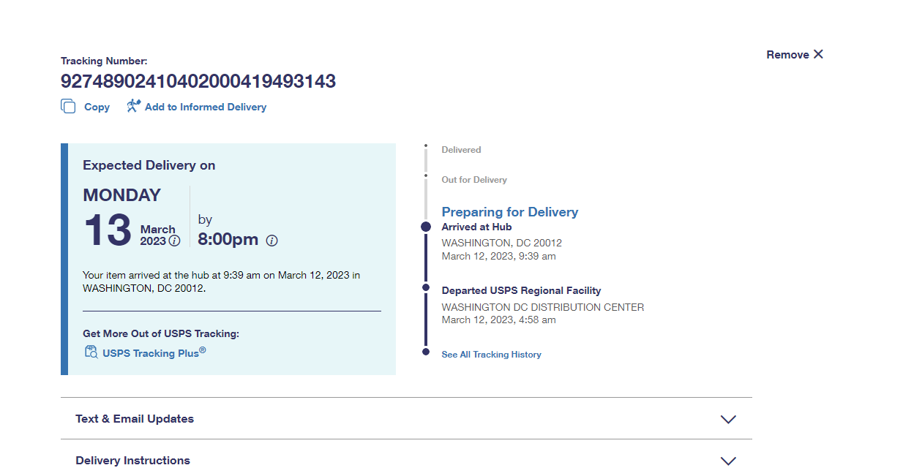The image size is (903, 476).
Task: Click the Informed Delivery mail carrier icon
Action: [133, 107]
